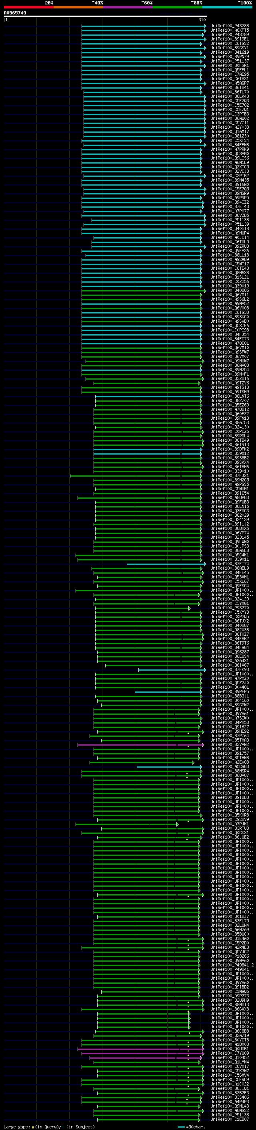
Task: Select the UniRef100_B9N435 label
Action: [x=230, y=180]
